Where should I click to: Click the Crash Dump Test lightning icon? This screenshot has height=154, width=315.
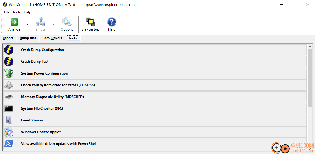(x=9, y=62)
